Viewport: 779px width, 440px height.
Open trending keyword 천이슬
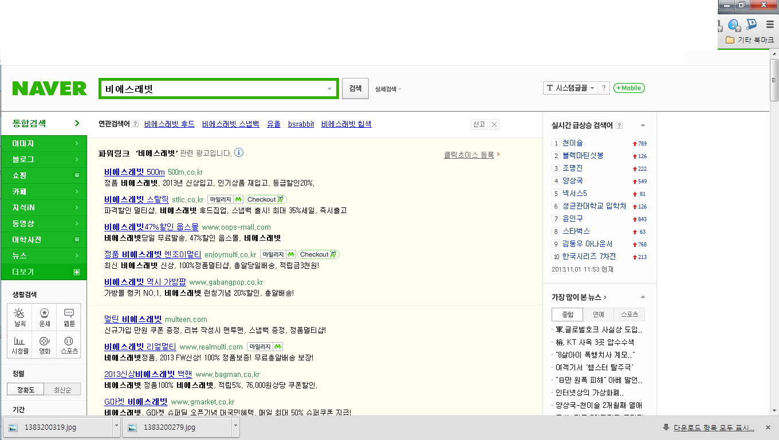(573, 143)
